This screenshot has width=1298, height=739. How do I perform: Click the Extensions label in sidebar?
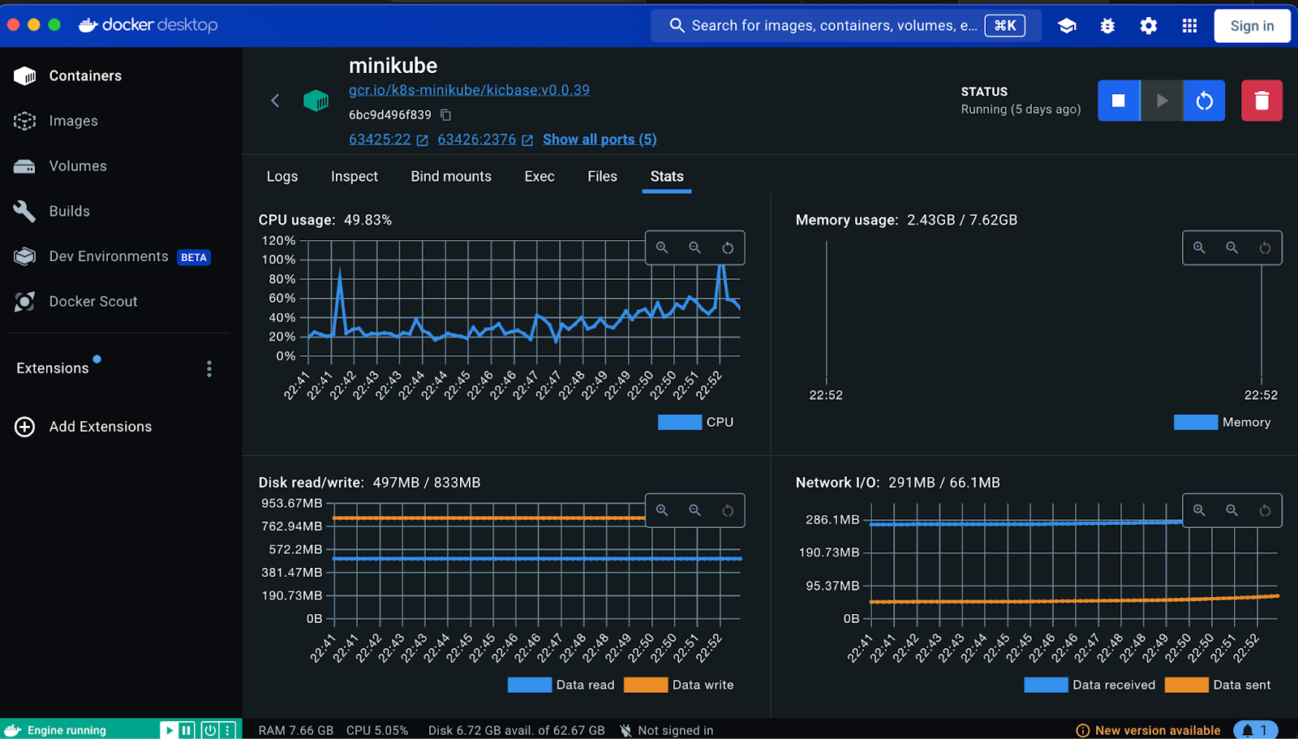pos(53,368)
